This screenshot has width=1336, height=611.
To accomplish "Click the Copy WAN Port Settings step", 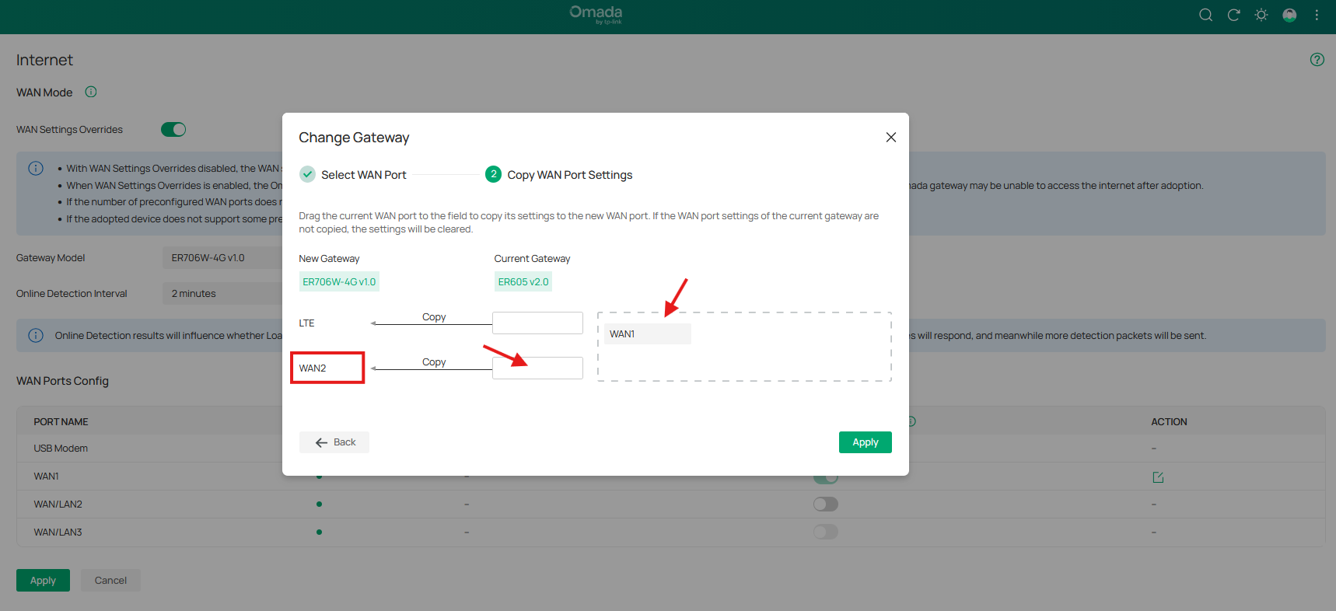I will click(559, 174).
